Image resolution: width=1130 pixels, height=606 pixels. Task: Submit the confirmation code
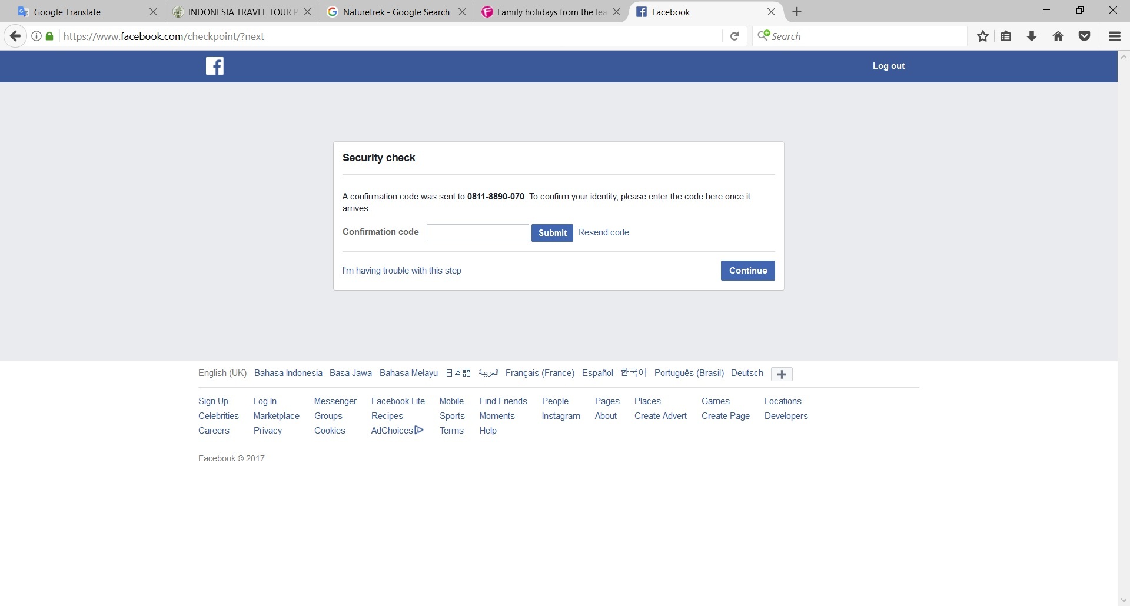552,233
